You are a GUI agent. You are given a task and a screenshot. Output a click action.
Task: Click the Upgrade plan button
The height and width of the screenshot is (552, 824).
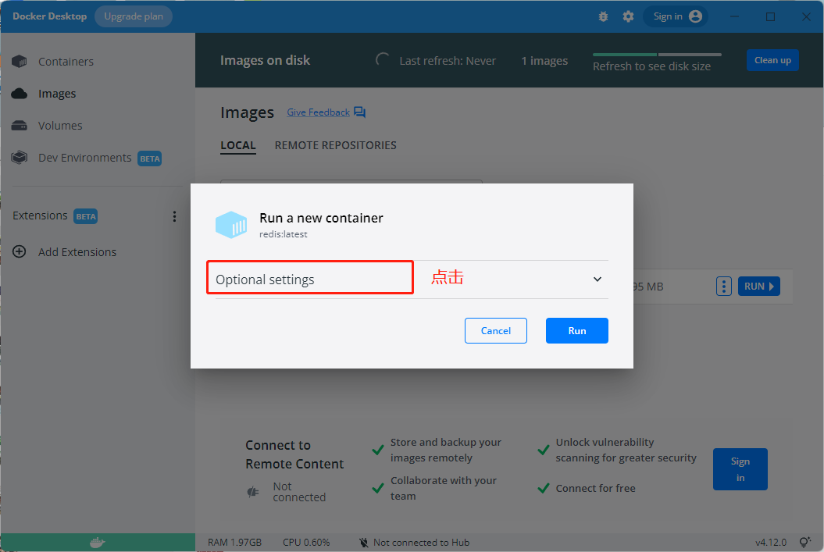point(134,16)
